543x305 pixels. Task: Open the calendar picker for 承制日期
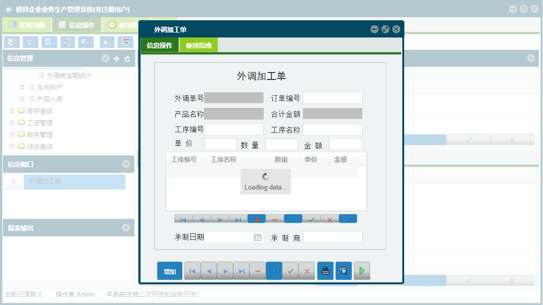257,237
